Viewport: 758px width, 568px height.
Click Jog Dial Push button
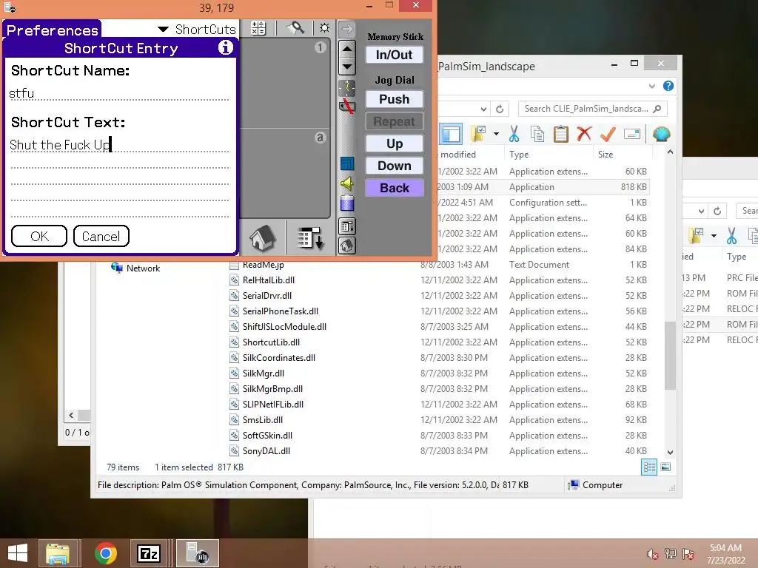(x=395, y=99)
